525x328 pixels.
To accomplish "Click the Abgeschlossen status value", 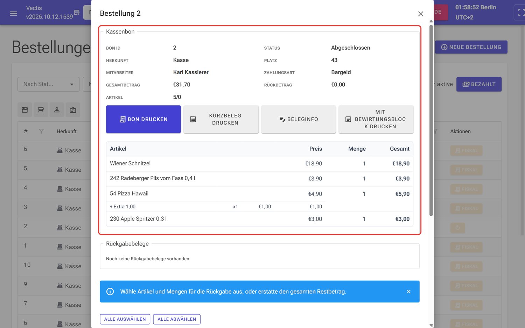I will coord(350,48).
